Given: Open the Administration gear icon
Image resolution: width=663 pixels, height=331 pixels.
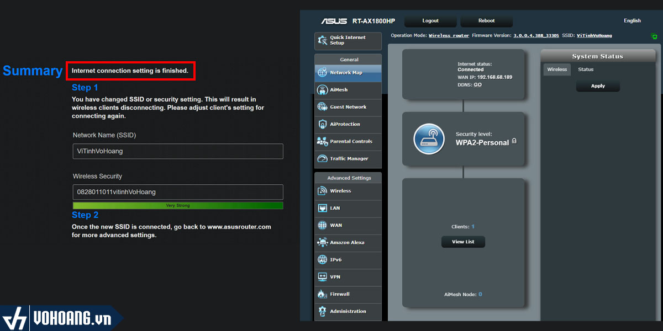Looking at the screenshot, I should click(322, 311).
